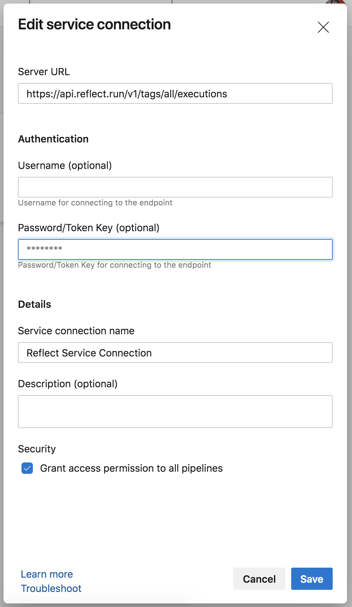The width and height of the screenshot is (352, 607).
Task: Click the Edit service connection title
Action: (x=94, y=24)
